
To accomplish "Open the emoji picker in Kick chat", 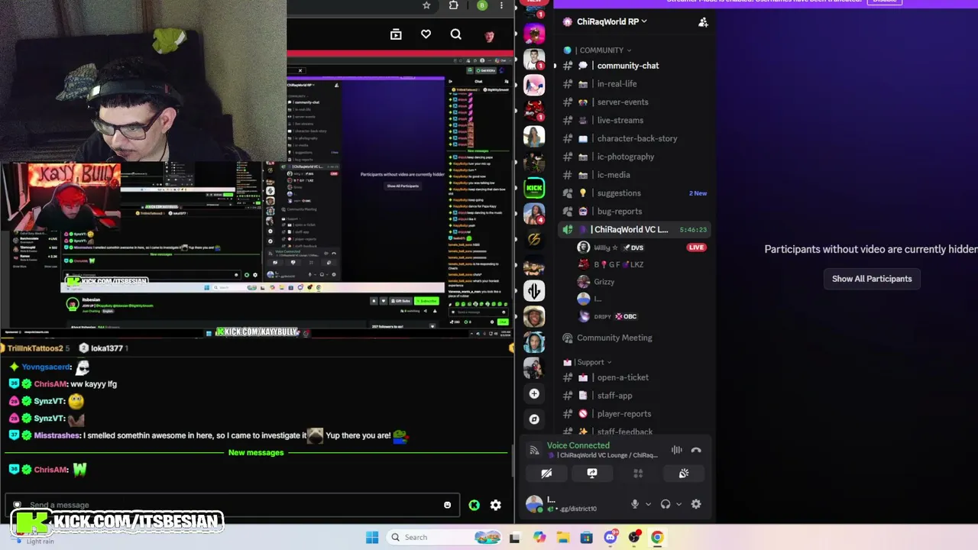I will (447, 505).
